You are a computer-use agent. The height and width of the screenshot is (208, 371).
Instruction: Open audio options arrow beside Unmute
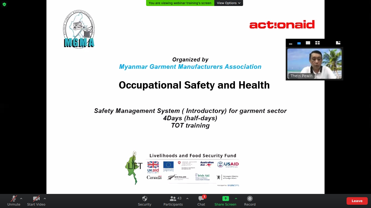21,199
